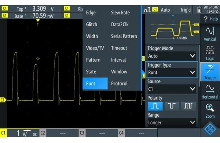Select the C3 channel button
220x143 pixels.
[x=82, y=133]
